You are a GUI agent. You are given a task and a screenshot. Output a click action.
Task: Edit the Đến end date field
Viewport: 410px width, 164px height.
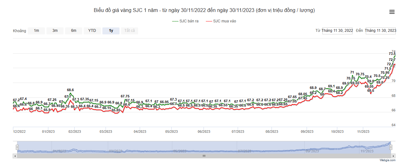pyautogui.click(x=381, y=31)
